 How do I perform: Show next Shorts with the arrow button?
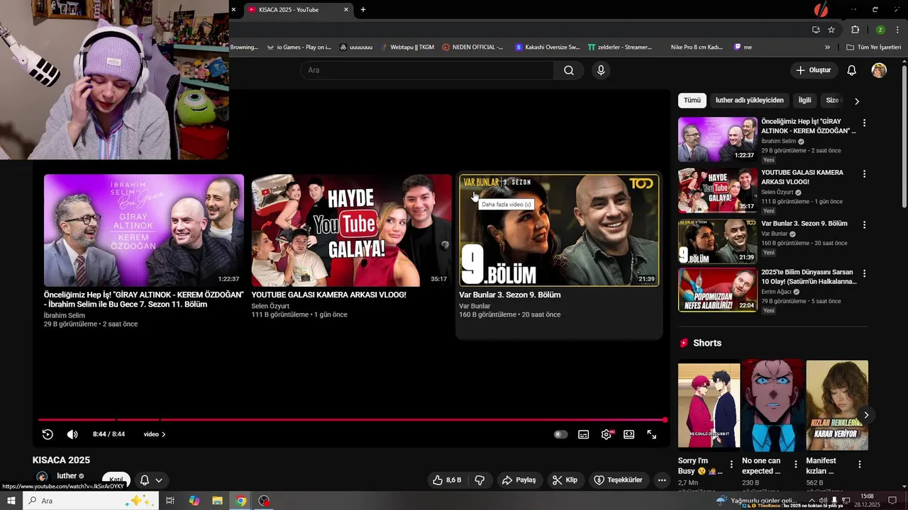click(865, 415)
